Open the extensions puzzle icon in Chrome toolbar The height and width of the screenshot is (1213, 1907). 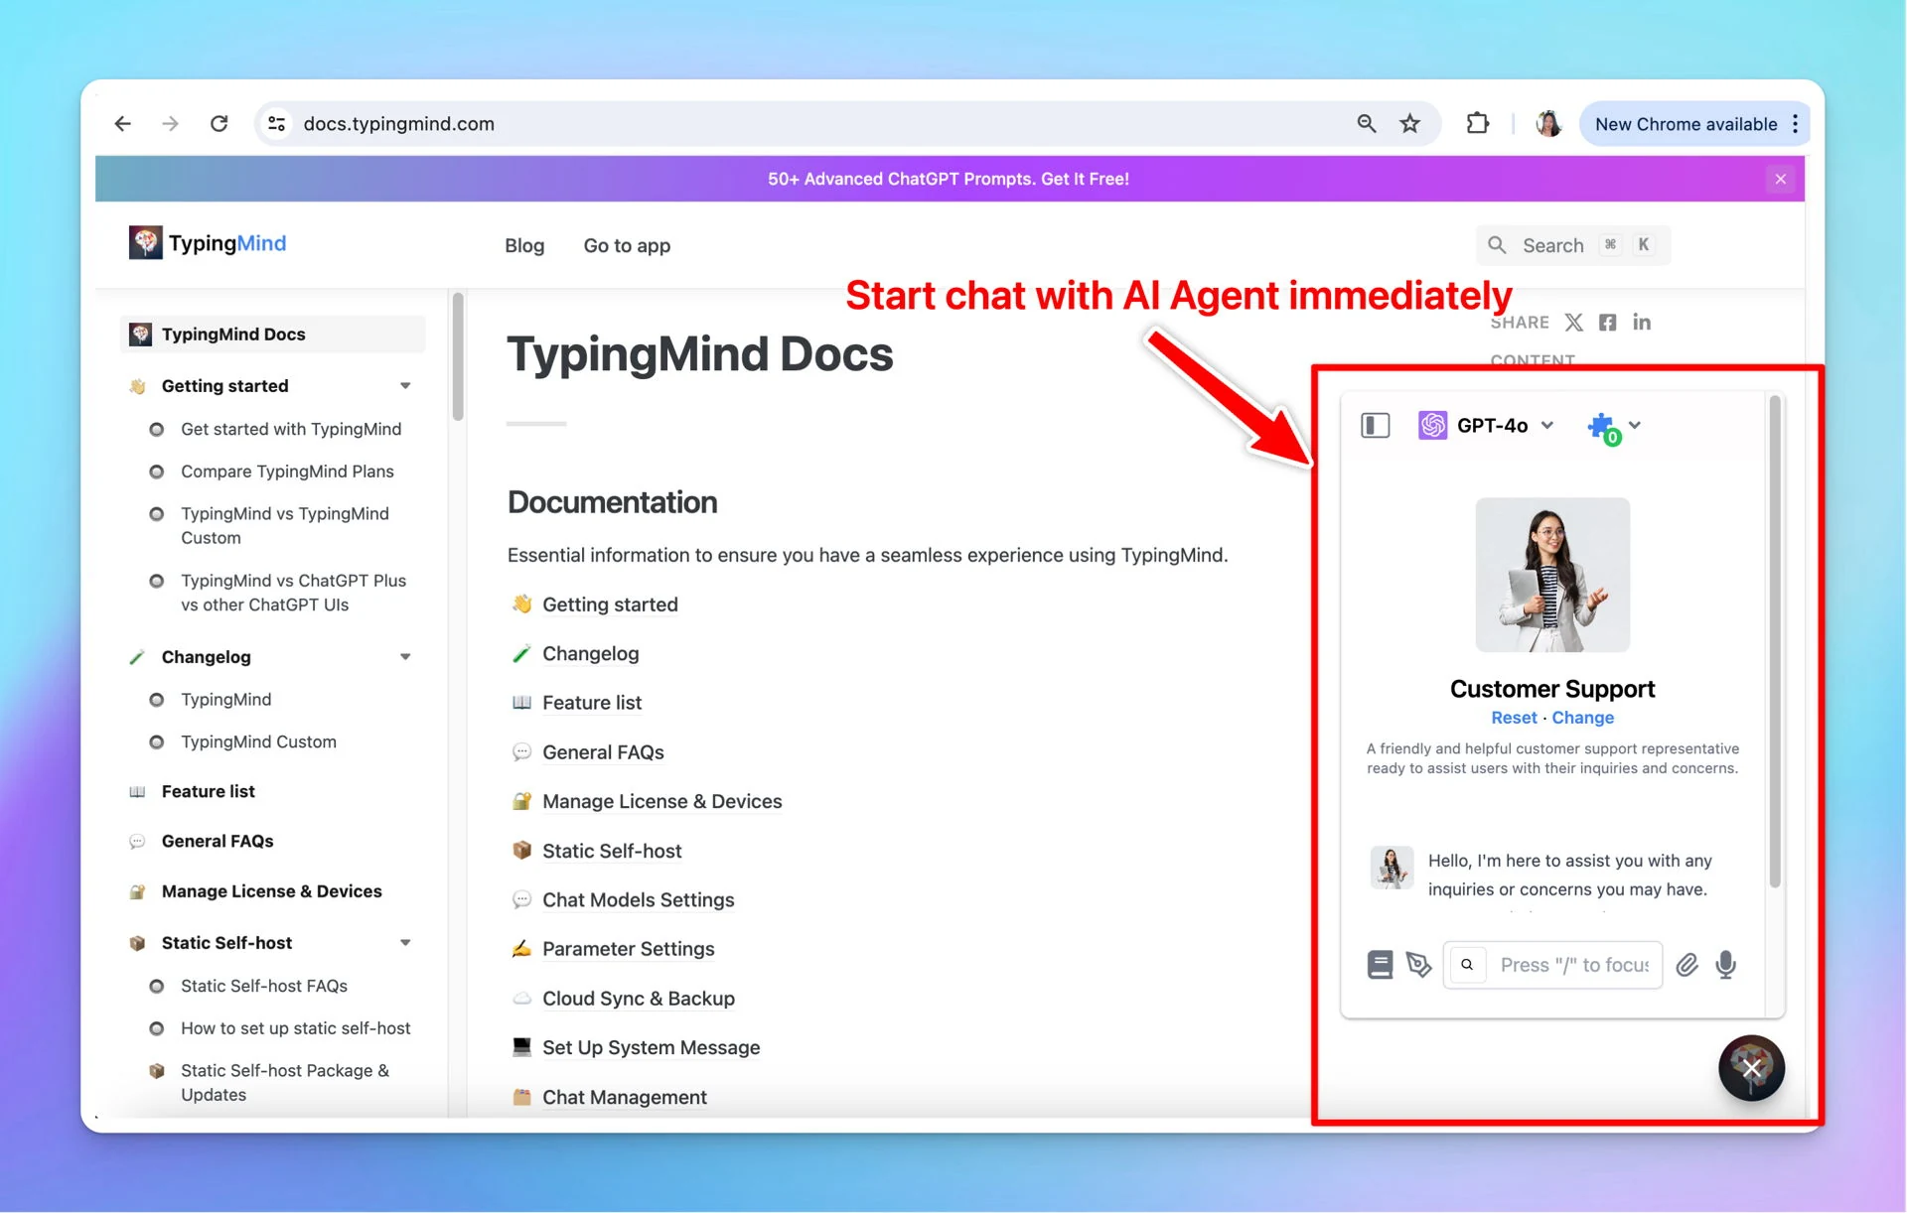tap(1477, 124)
